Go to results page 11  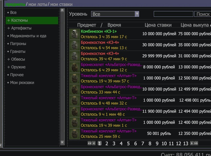[171, 143]
